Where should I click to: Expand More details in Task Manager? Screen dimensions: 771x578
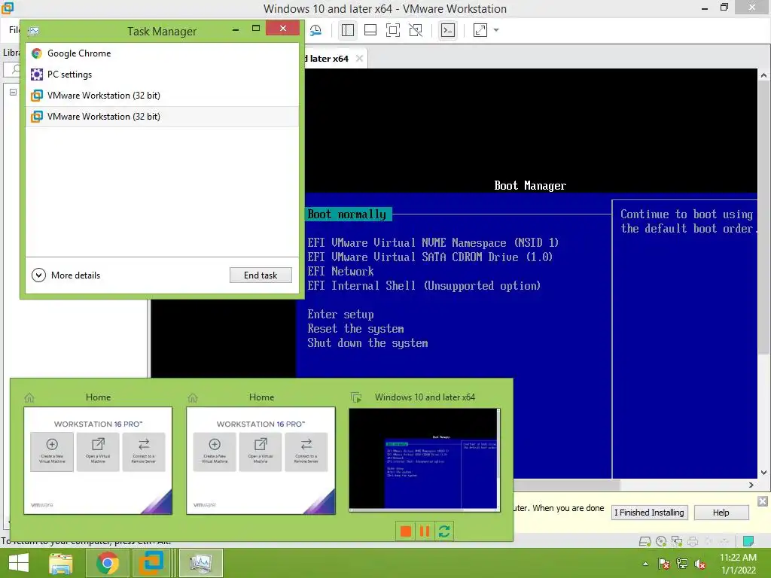(66, 275)
